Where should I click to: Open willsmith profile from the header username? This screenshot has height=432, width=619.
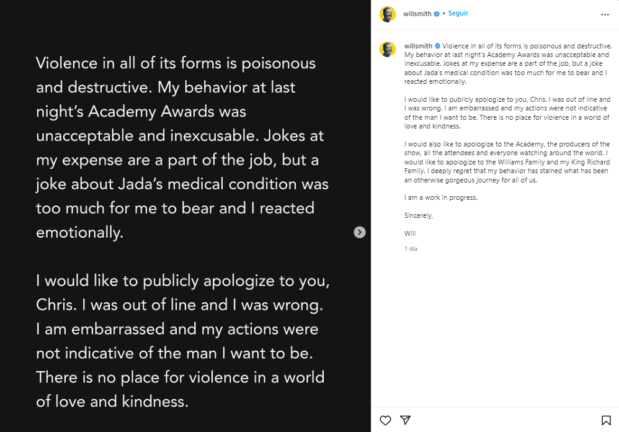pyautogui.click(x=417, y=14)
